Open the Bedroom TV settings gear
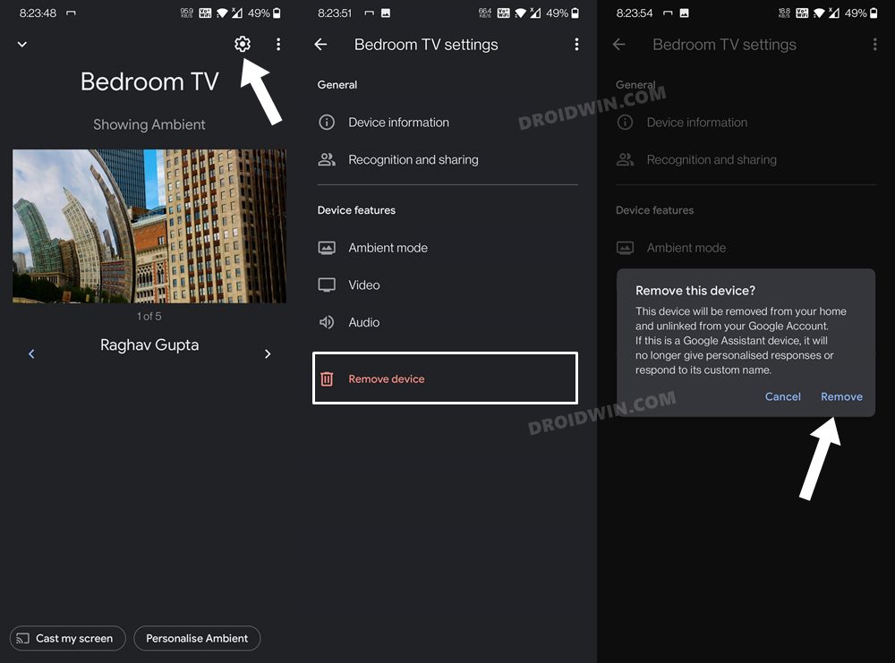 [x=242, y=44]
